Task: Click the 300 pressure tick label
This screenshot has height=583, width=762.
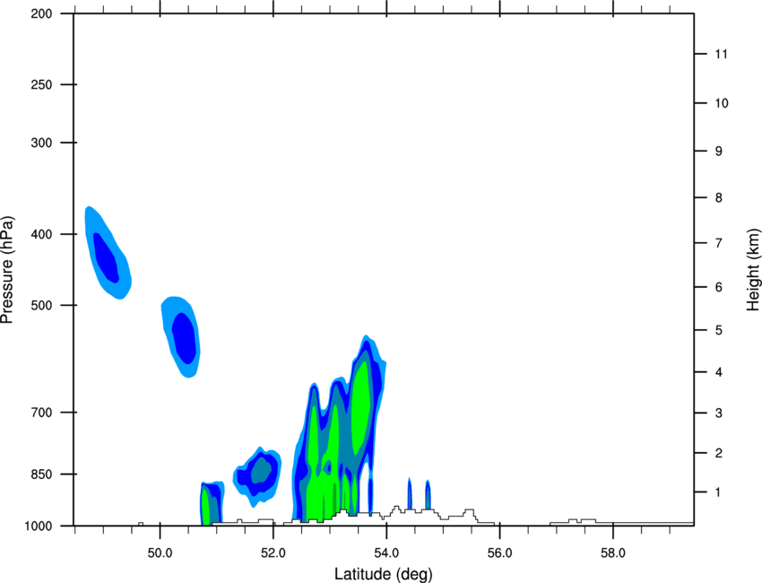Action: (x=41, y=143)
